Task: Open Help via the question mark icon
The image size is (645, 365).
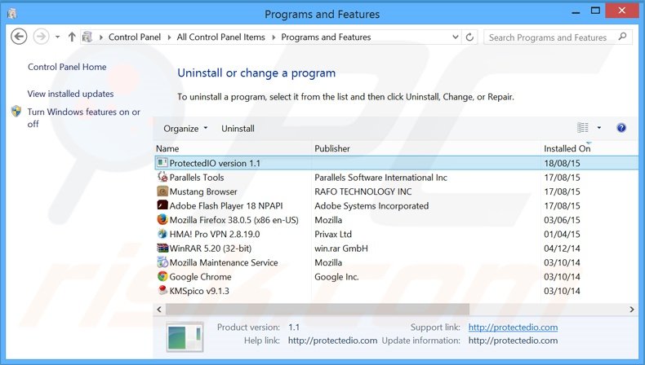Action: point(621,128)
